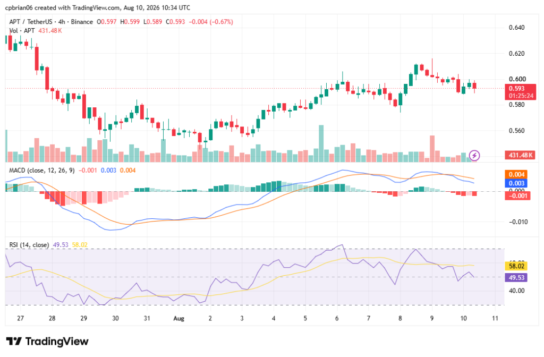Click the Vol · APT indicator label
The width and height of the screenshot is (544, 357).
point(22,30)
